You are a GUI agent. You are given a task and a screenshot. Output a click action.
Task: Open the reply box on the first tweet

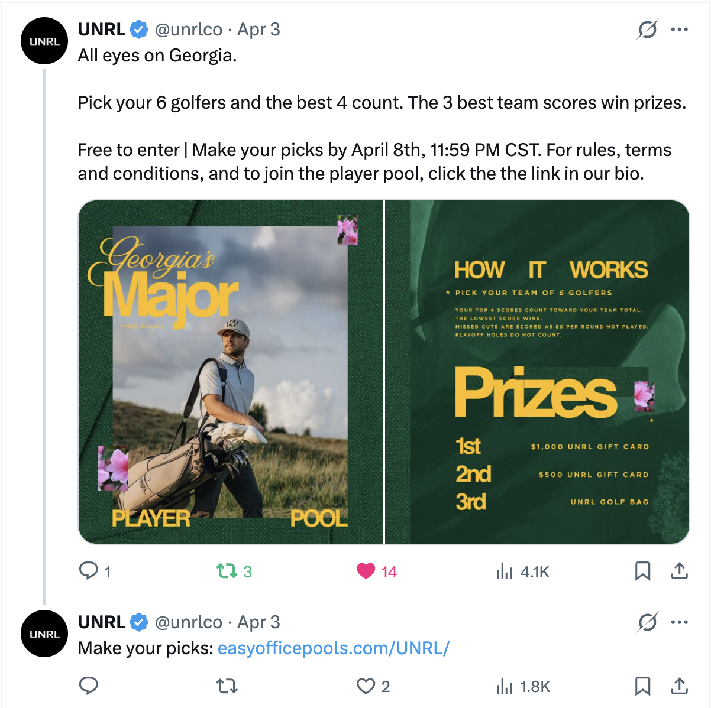89,571
